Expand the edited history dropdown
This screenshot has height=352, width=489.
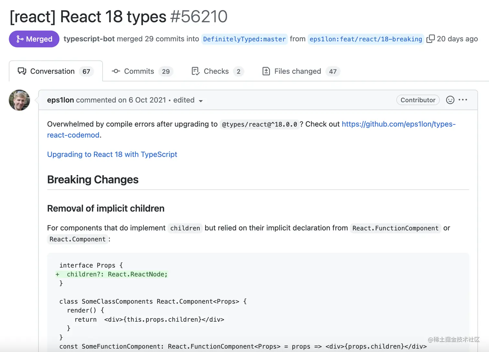(188, 100)
